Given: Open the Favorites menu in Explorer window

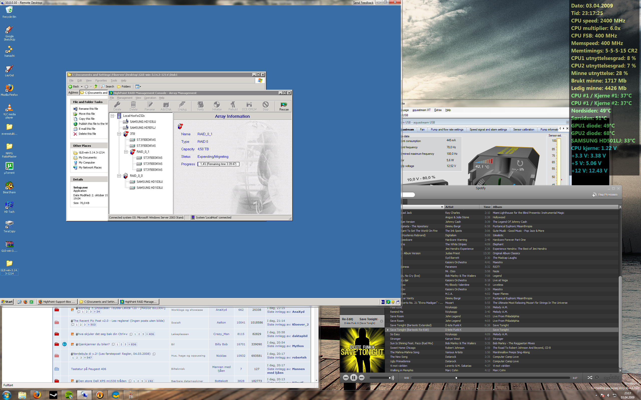Looking at the screenshot, I should click(x=101, y=80).
